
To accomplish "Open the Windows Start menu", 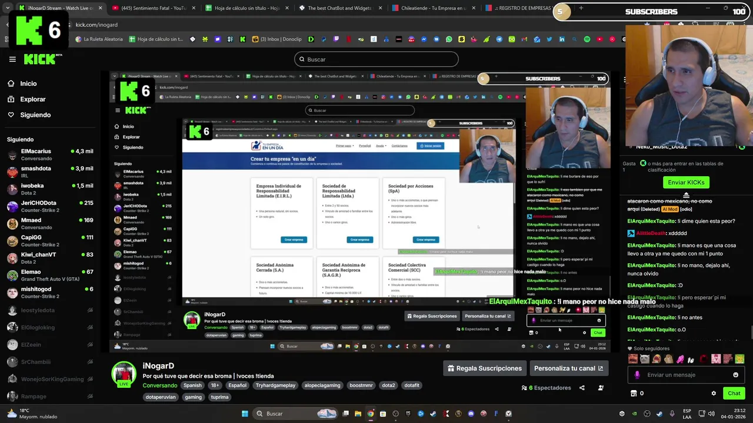I will pyautogui.click(x=245, y=414).
